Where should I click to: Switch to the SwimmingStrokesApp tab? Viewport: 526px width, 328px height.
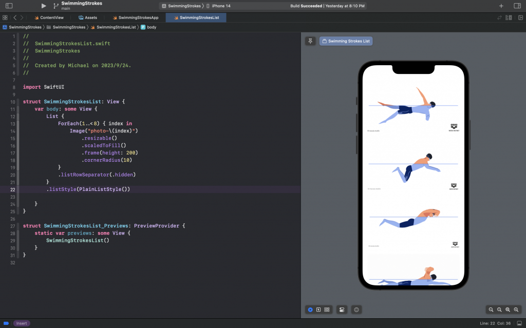136,17
